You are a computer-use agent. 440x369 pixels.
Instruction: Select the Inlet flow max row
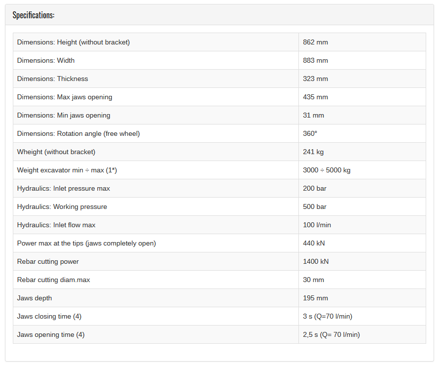point(220,225)
